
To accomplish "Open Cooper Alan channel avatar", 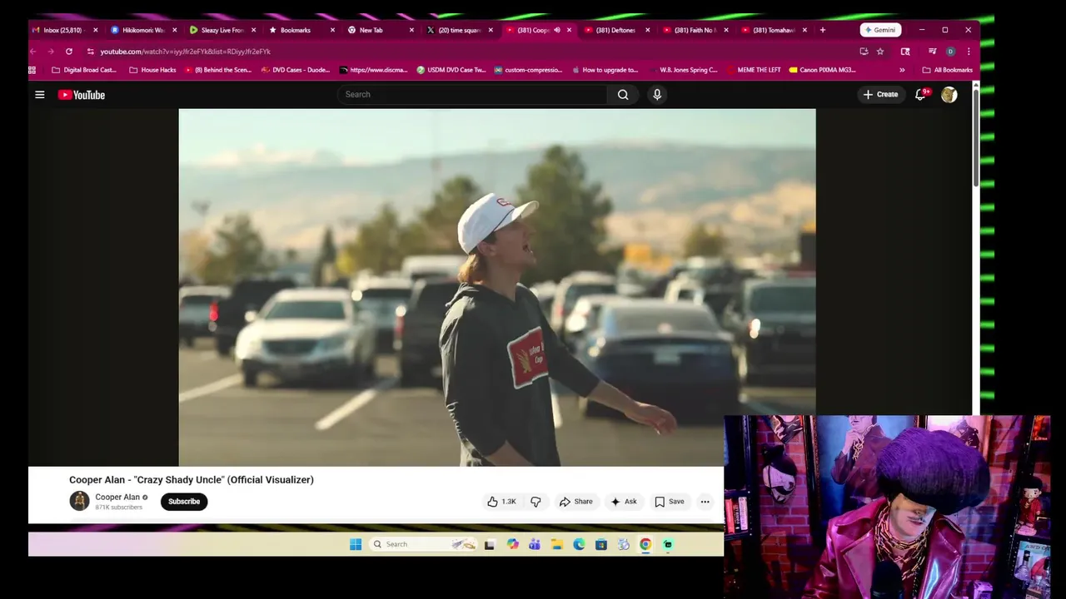I will [79, 501].
